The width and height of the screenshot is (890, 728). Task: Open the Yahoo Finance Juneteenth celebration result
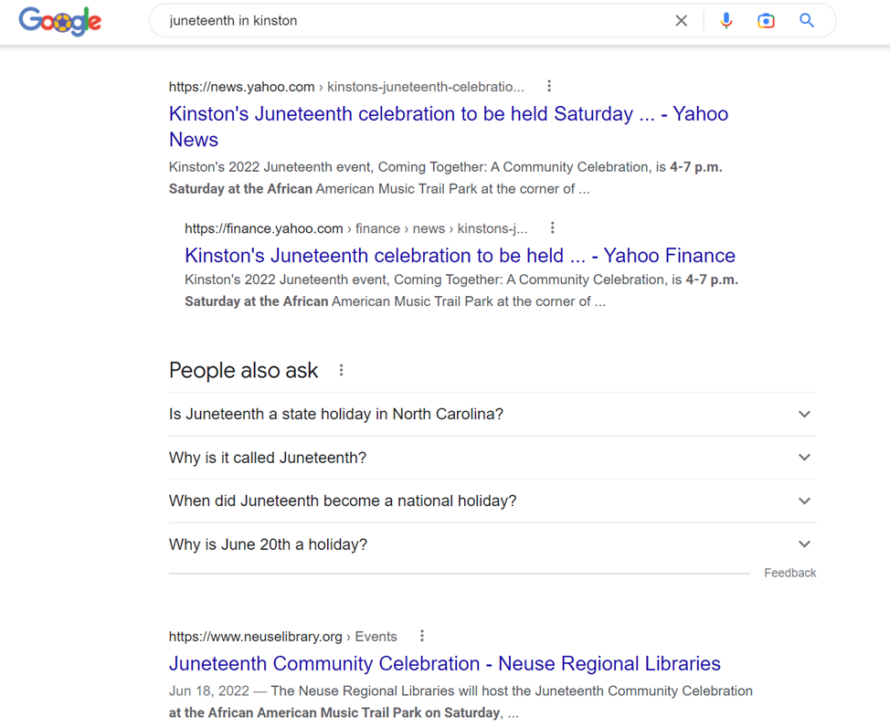[x=460, y=256]
